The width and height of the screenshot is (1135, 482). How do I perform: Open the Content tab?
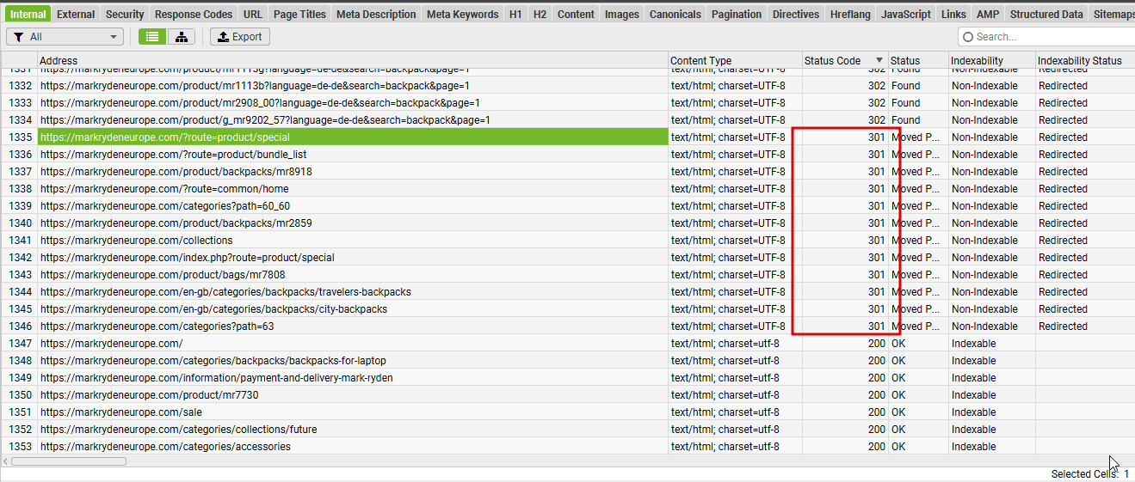pos(576,14)
